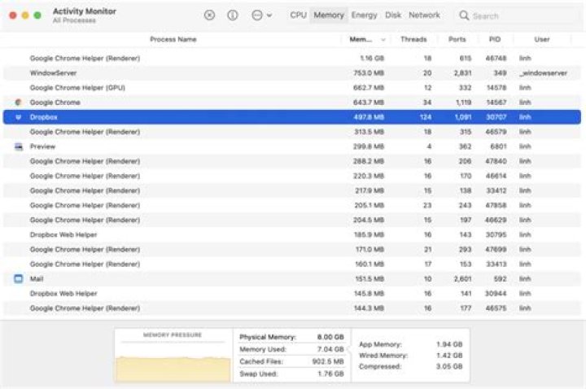Image resolution: width=586 pixels, height=389 pixels.
Task: Click the yellow minimize window button
Action: (25, 15)
